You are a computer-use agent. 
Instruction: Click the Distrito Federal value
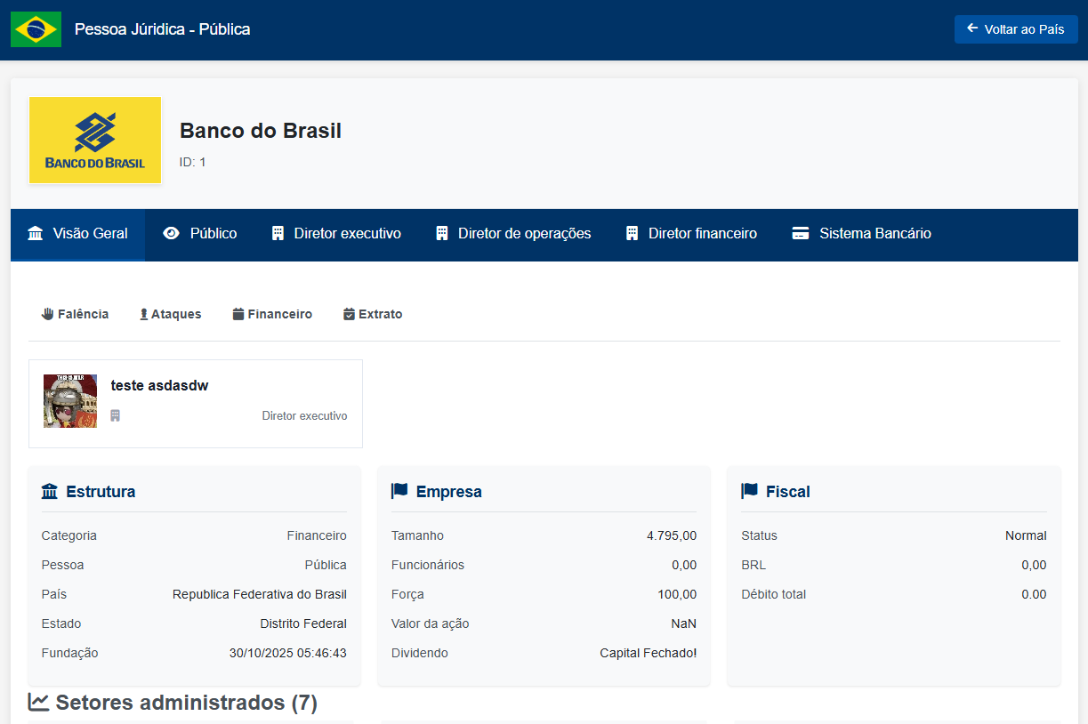click(x=303, y=623)
